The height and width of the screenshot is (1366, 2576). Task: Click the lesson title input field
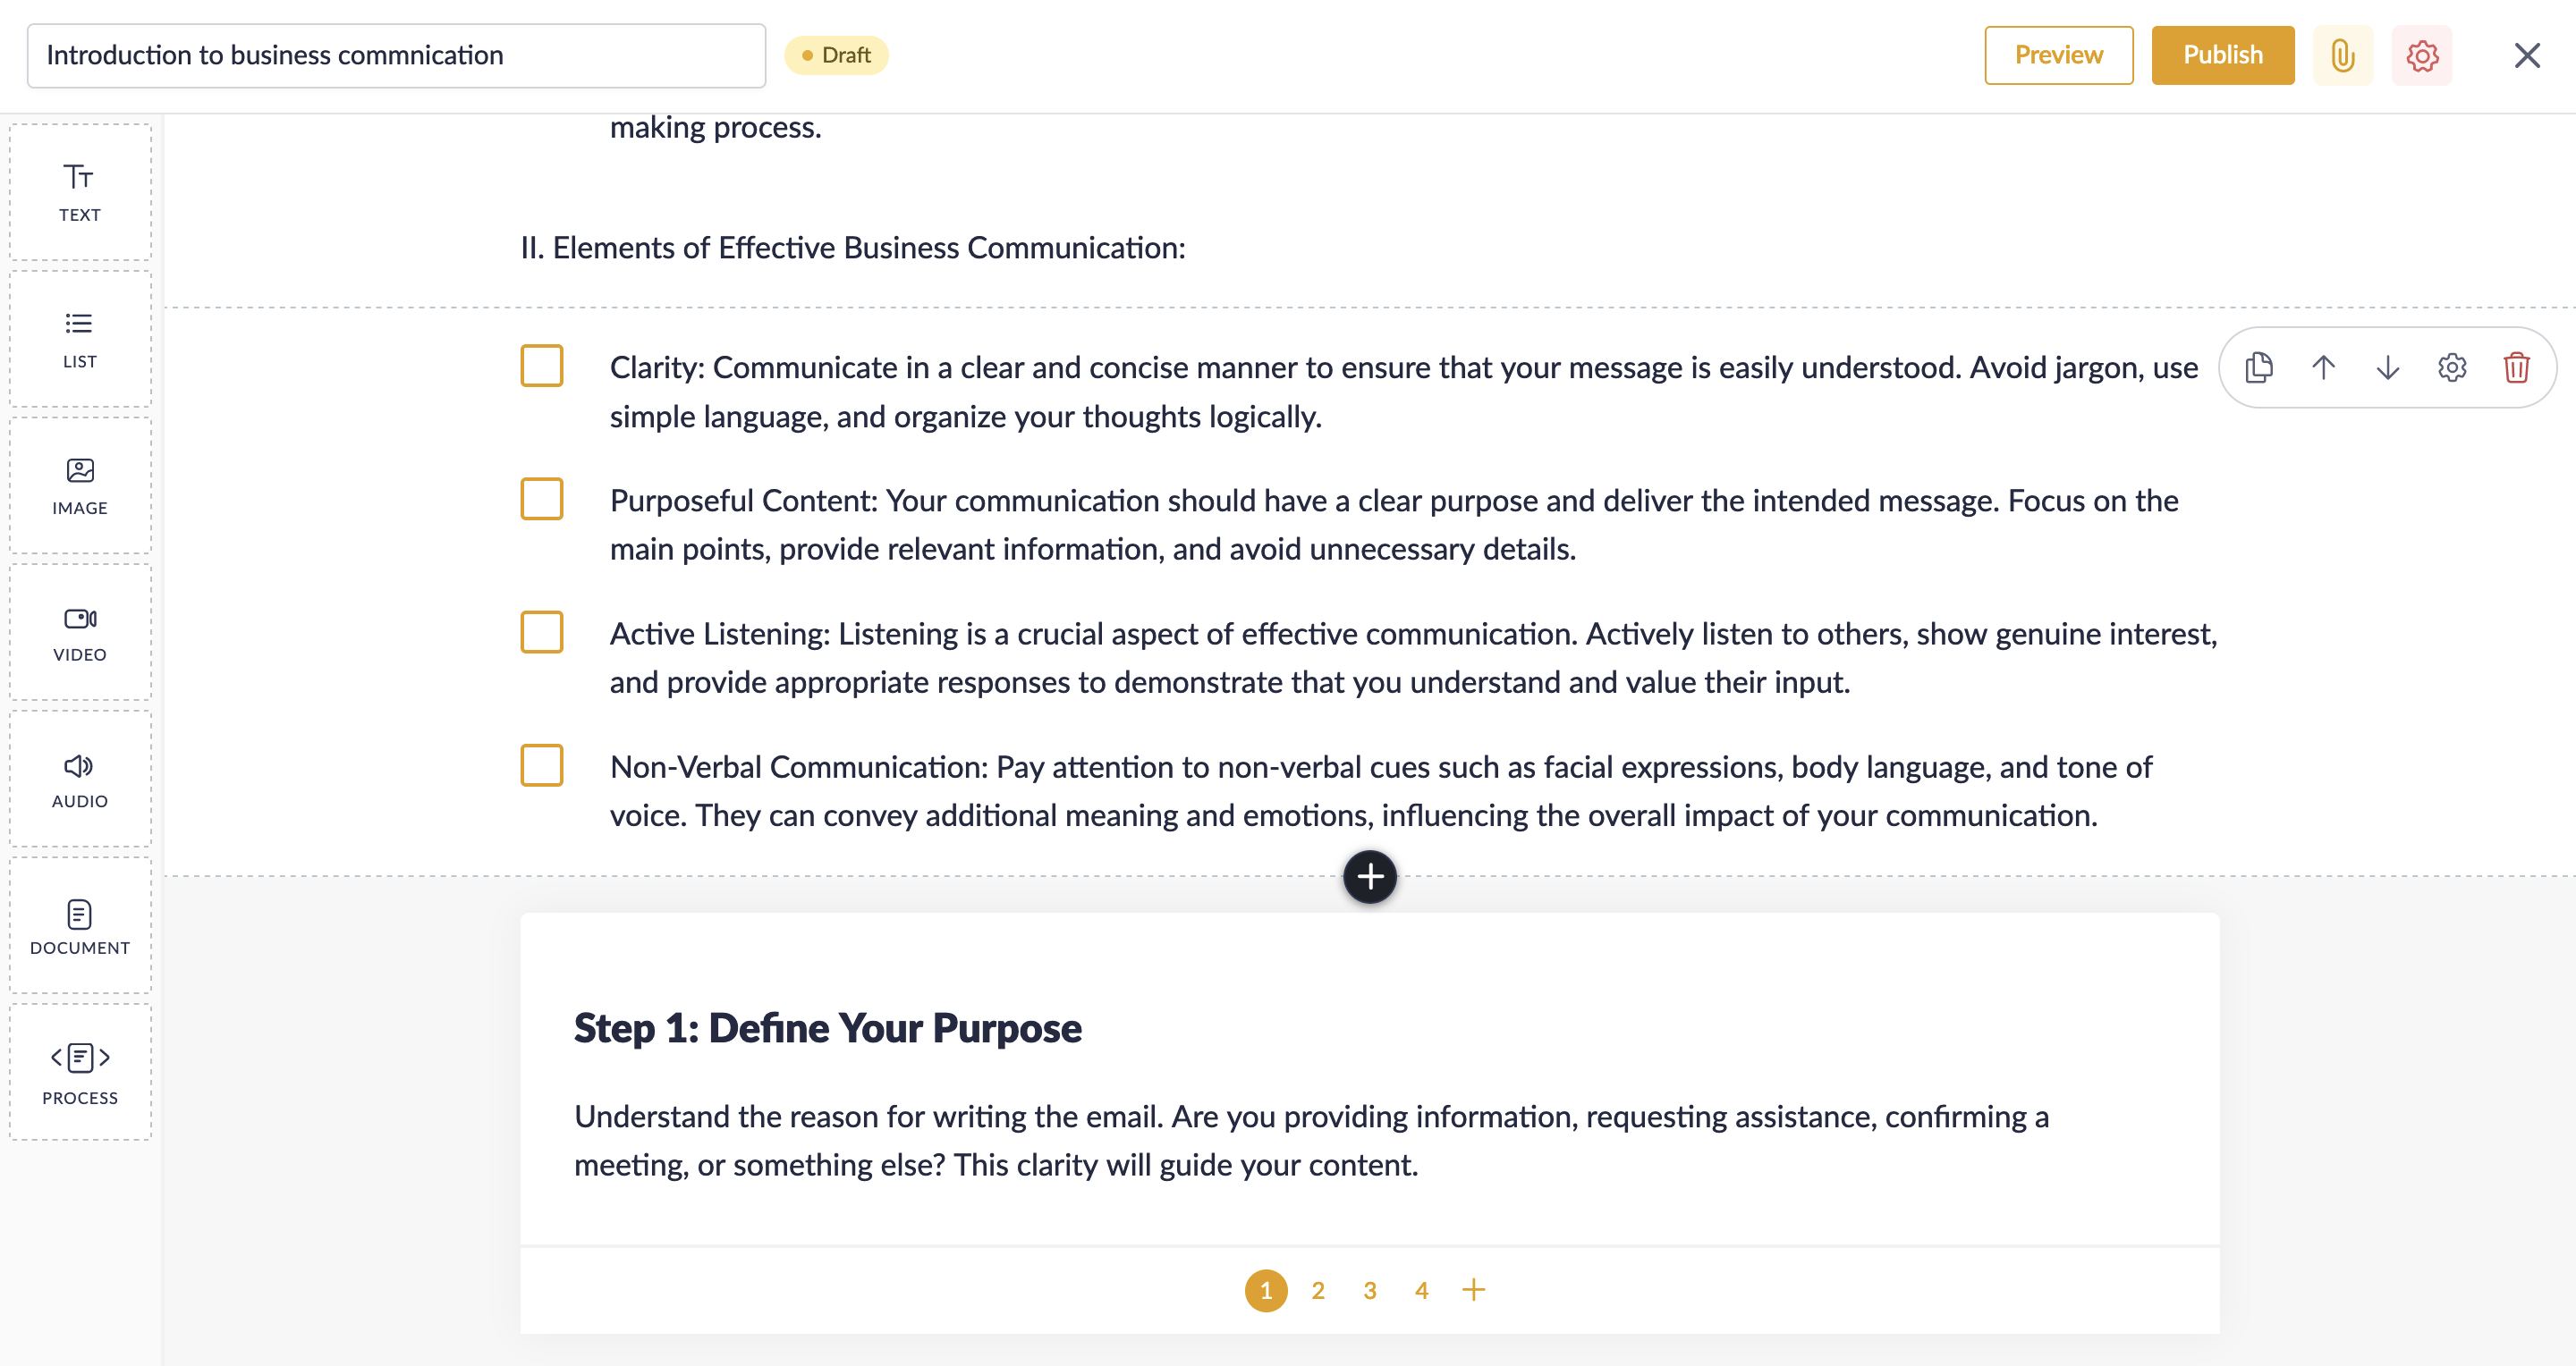tap(396, 55)
